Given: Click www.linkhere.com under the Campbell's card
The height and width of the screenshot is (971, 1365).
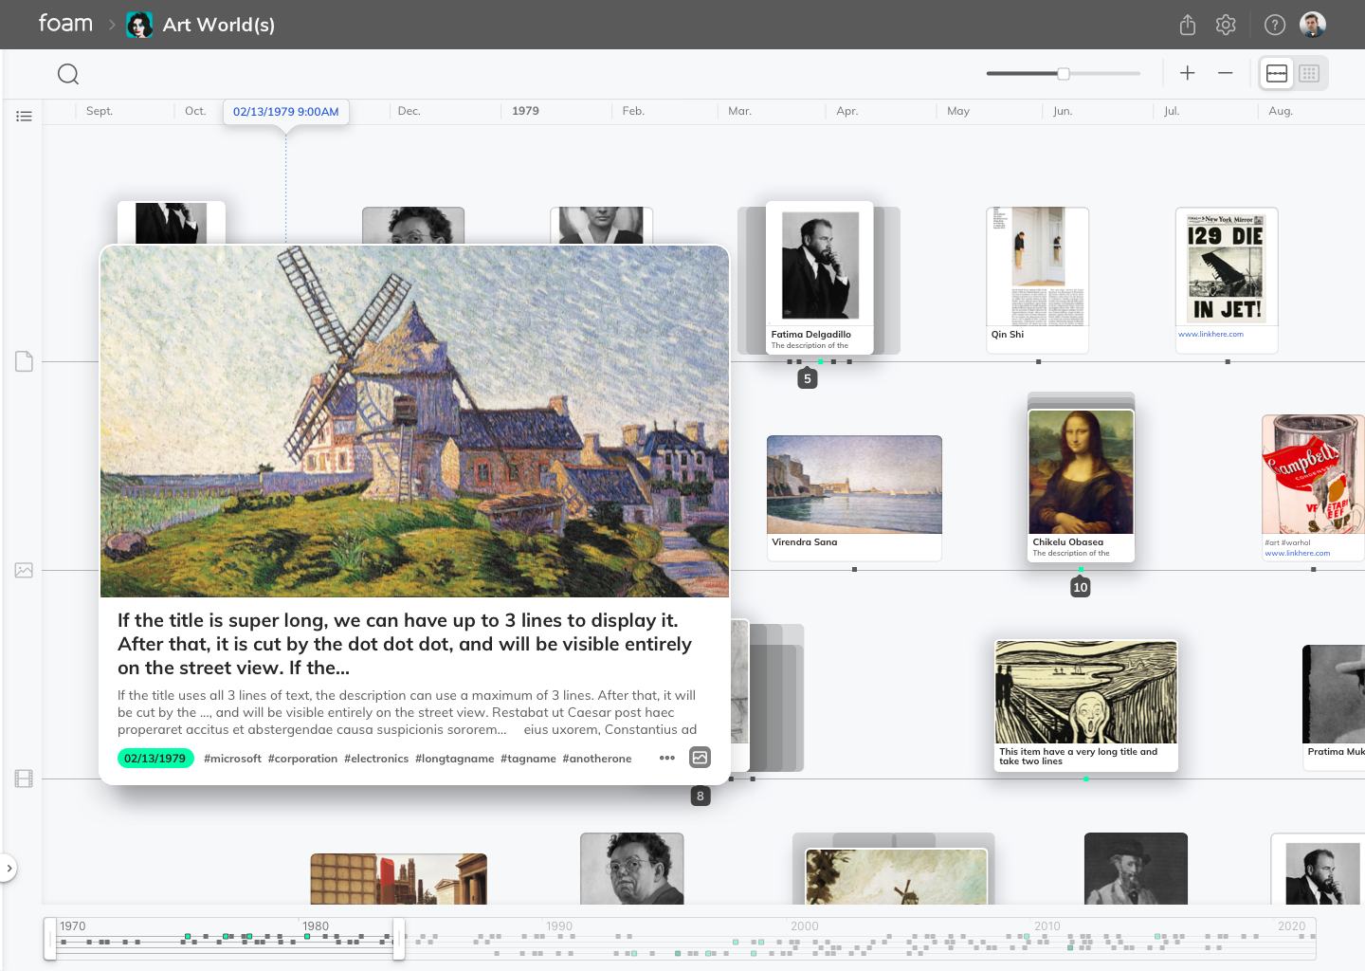Looking at the screenshot, I should pos(1298,553).
